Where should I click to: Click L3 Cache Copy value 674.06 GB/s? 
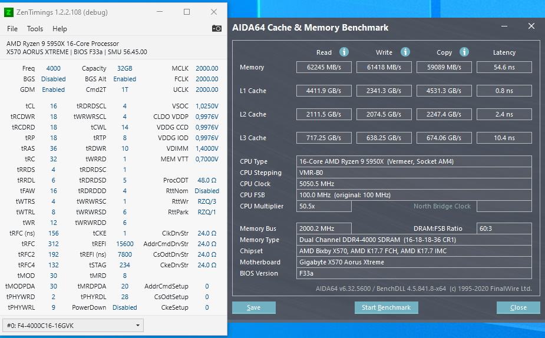coord(444,138)
